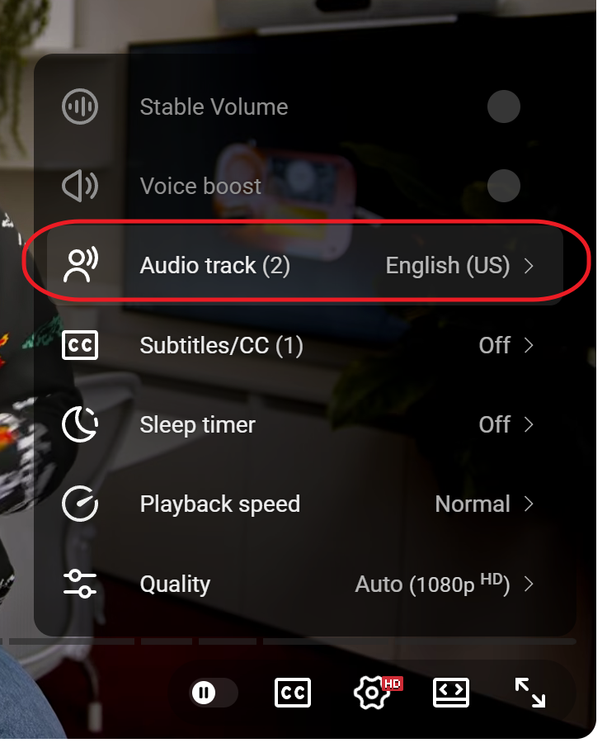Expand Quality chevron beside Auto (1080p)
Image resolution: width=607 pixels, height=743 pixels.
tap(529, 584)
